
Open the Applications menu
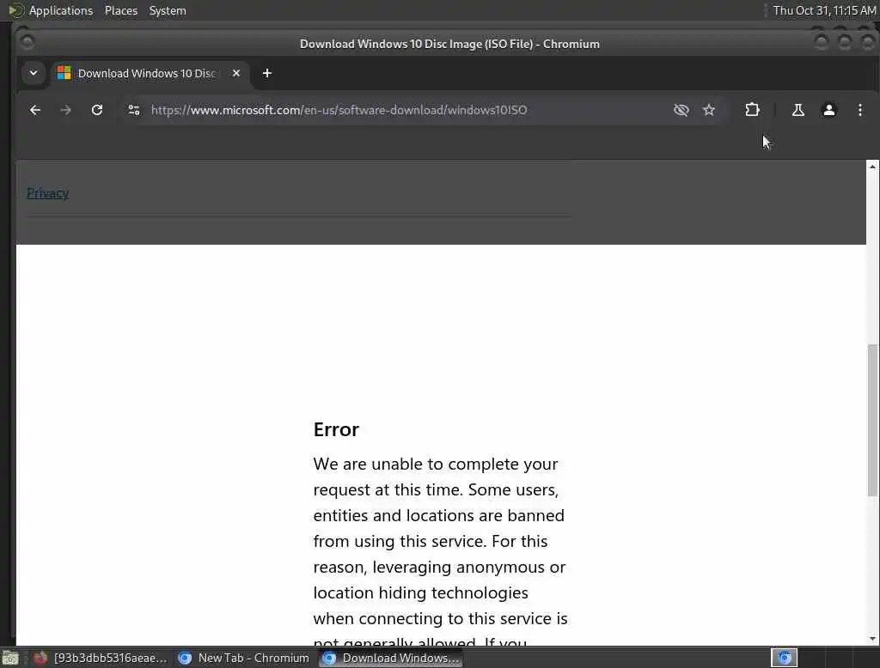point(61,10)
